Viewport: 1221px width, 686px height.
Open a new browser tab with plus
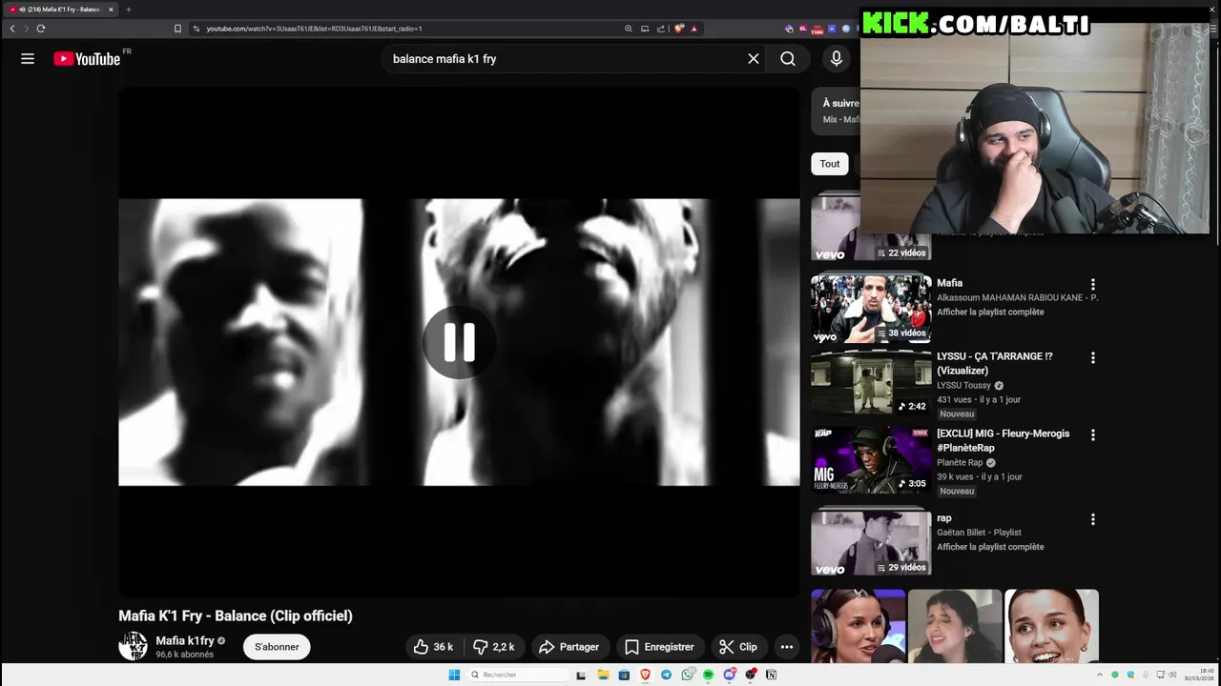129,10
